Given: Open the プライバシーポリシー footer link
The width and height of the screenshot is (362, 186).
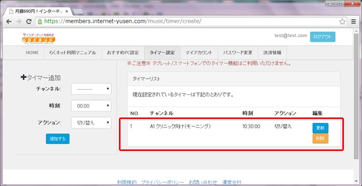Looking at the screenshot, I should [162, 182].
